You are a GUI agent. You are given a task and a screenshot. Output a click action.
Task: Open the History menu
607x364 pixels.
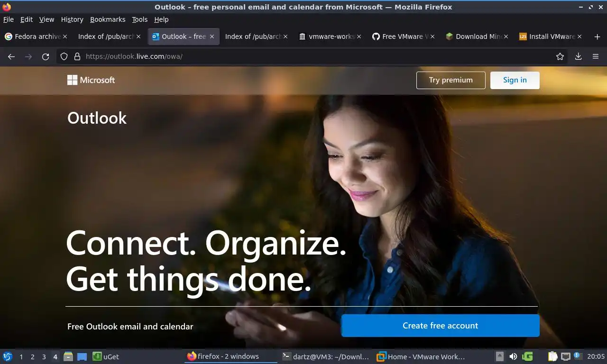point(72,19)
